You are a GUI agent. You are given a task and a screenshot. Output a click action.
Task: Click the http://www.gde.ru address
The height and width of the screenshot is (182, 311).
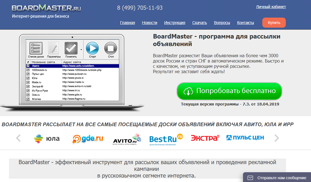tap(72, 95)
